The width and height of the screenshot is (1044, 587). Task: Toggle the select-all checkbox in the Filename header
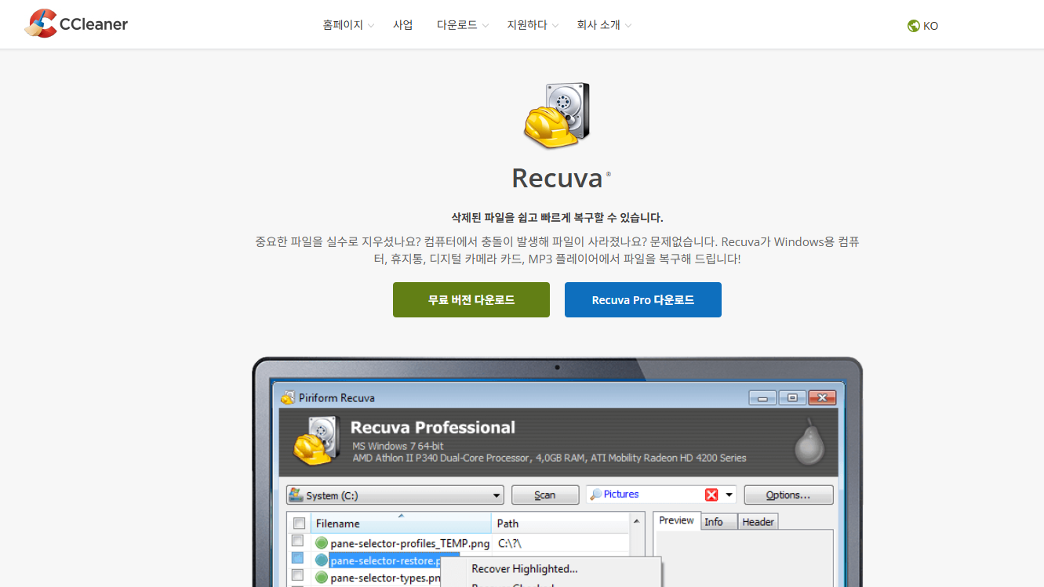tap(299, 524)
